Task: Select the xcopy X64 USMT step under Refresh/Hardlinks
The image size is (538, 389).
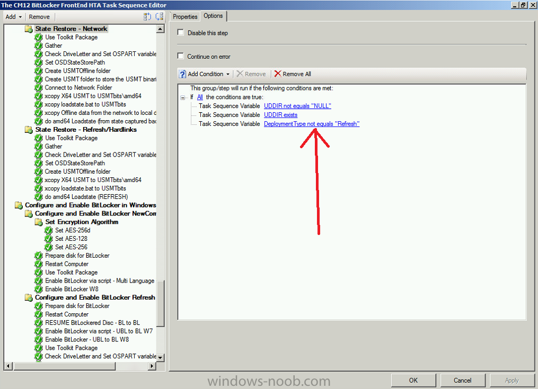Action: (93, 180)
